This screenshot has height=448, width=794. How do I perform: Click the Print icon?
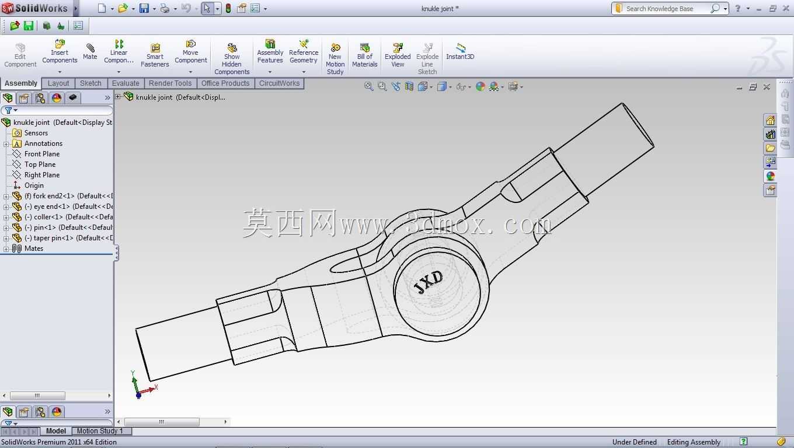(x=165, y=8)
